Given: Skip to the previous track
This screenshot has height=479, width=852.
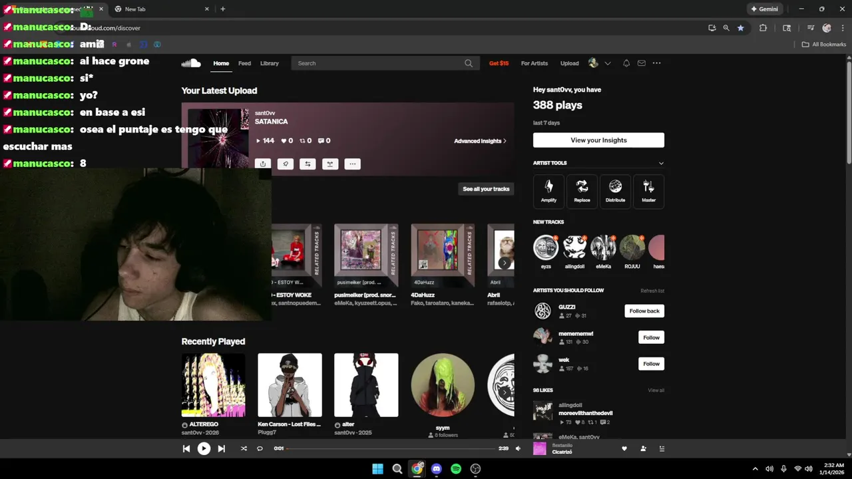Looking at the screenshot, I should (x=186, y=448).
